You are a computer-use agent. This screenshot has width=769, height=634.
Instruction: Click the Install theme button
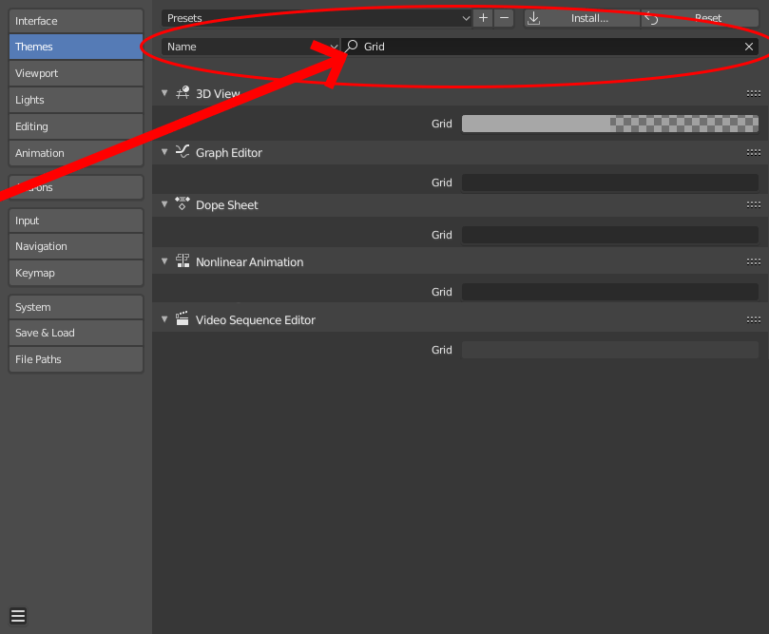click(x=582, y=18)
